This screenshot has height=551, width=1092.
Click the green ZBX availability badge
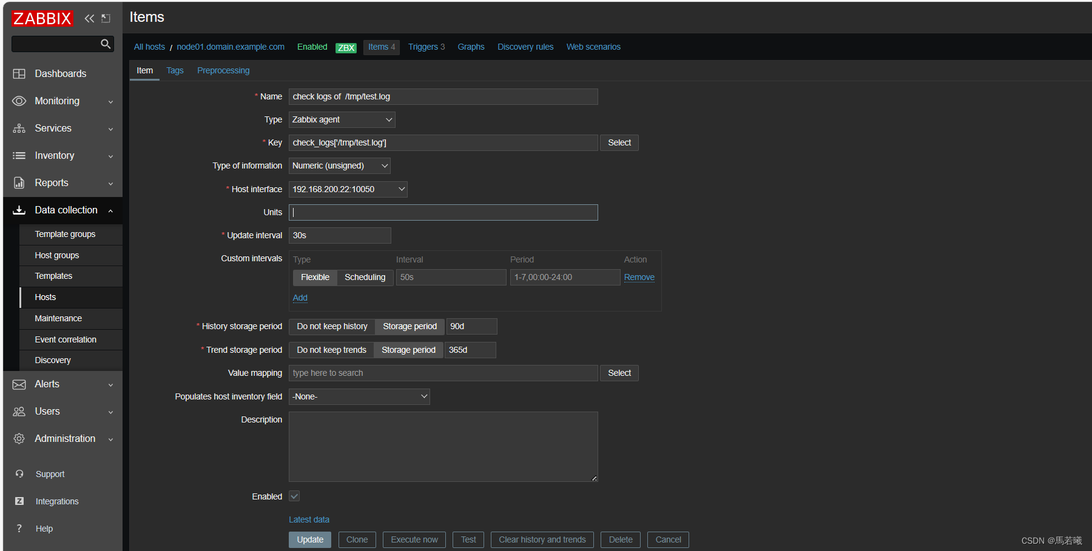click(346, 48)
